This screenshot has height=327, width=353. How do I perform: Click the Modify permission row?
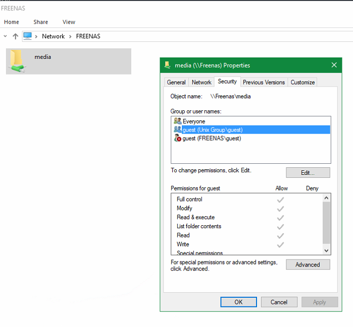246,208
